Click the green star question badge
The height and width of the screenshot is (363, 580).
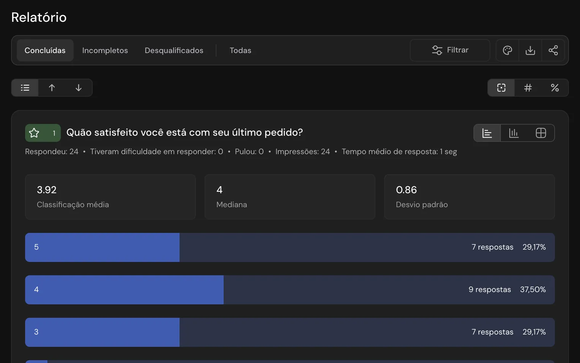43,133
